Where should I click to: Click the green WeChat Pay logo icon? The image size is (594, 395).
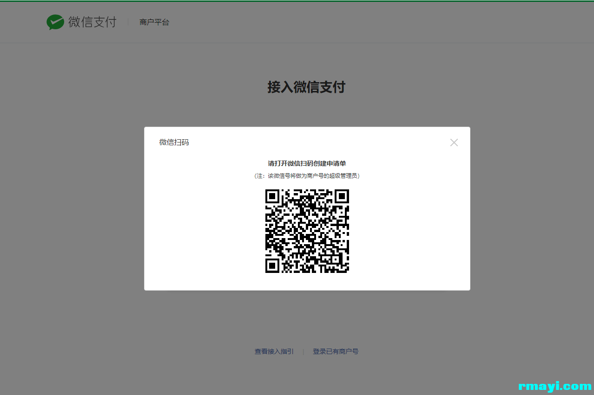[55, 22]
